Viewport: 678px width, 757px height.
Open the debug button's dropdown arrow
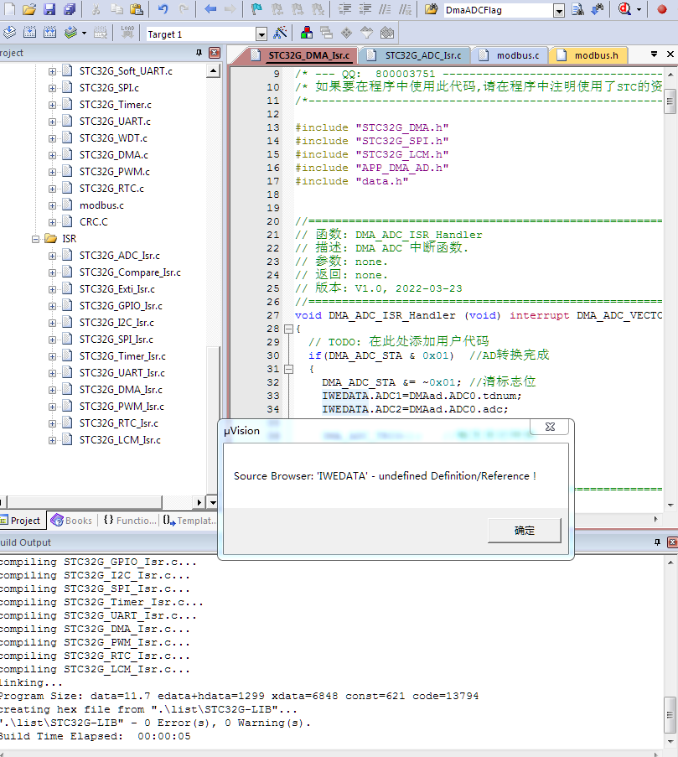[x=639, y=10]
